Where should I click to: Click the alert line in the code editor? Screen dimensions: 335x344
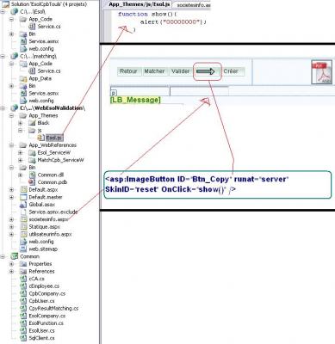[x=173, y=21]
